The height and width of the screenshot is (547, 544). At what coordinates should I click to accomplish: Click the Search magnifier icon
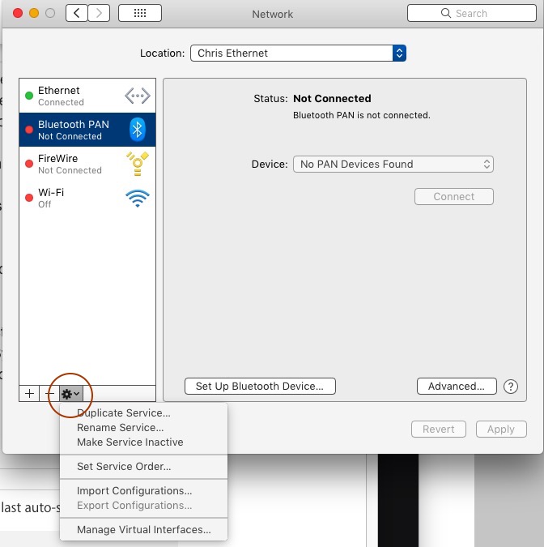pos(446,13)
